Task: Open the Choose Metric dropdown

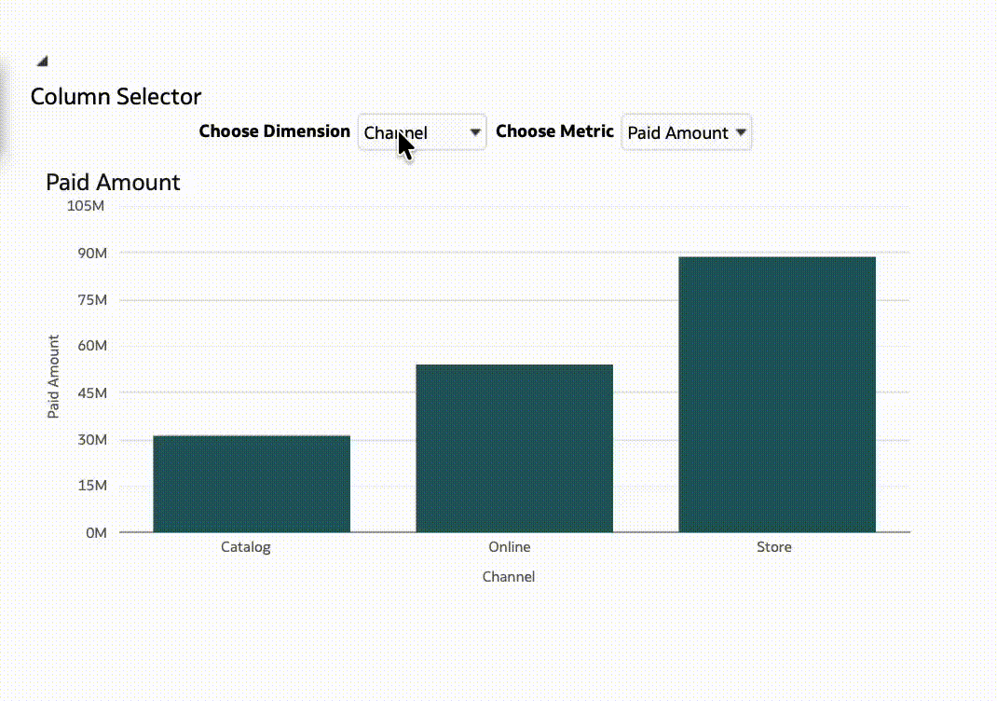Action: click(x=686, y=132)
